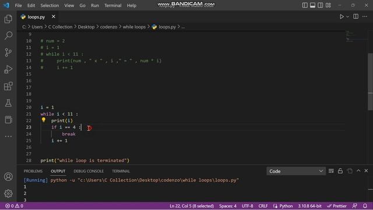Open the Go menu

(82, 5)
